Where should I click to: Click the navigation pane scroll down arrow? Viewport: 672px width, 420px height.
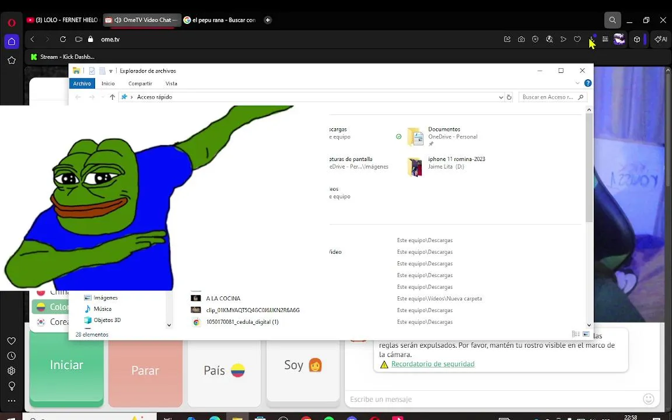169,325
